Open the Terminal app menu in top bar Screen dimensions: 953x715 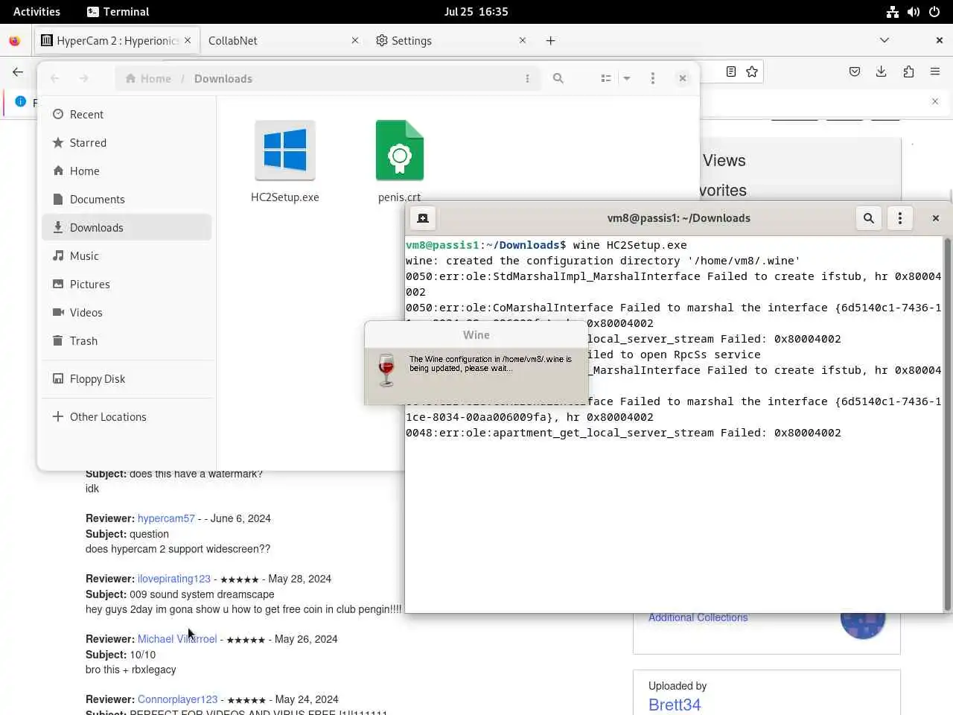[118, 11]
